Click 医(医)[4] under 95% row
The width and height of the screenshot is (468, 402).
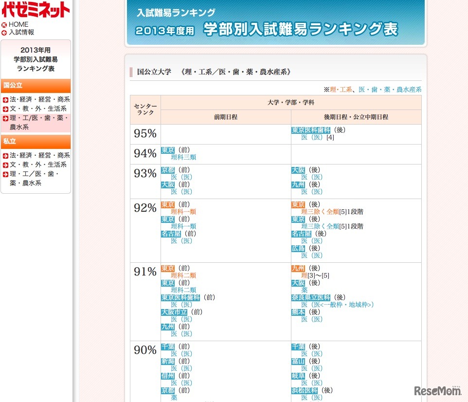click(x=318, y=137)
